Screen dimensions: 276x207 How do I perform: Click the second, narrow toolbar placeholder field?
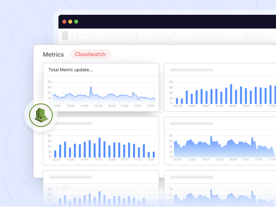(152, 38)
